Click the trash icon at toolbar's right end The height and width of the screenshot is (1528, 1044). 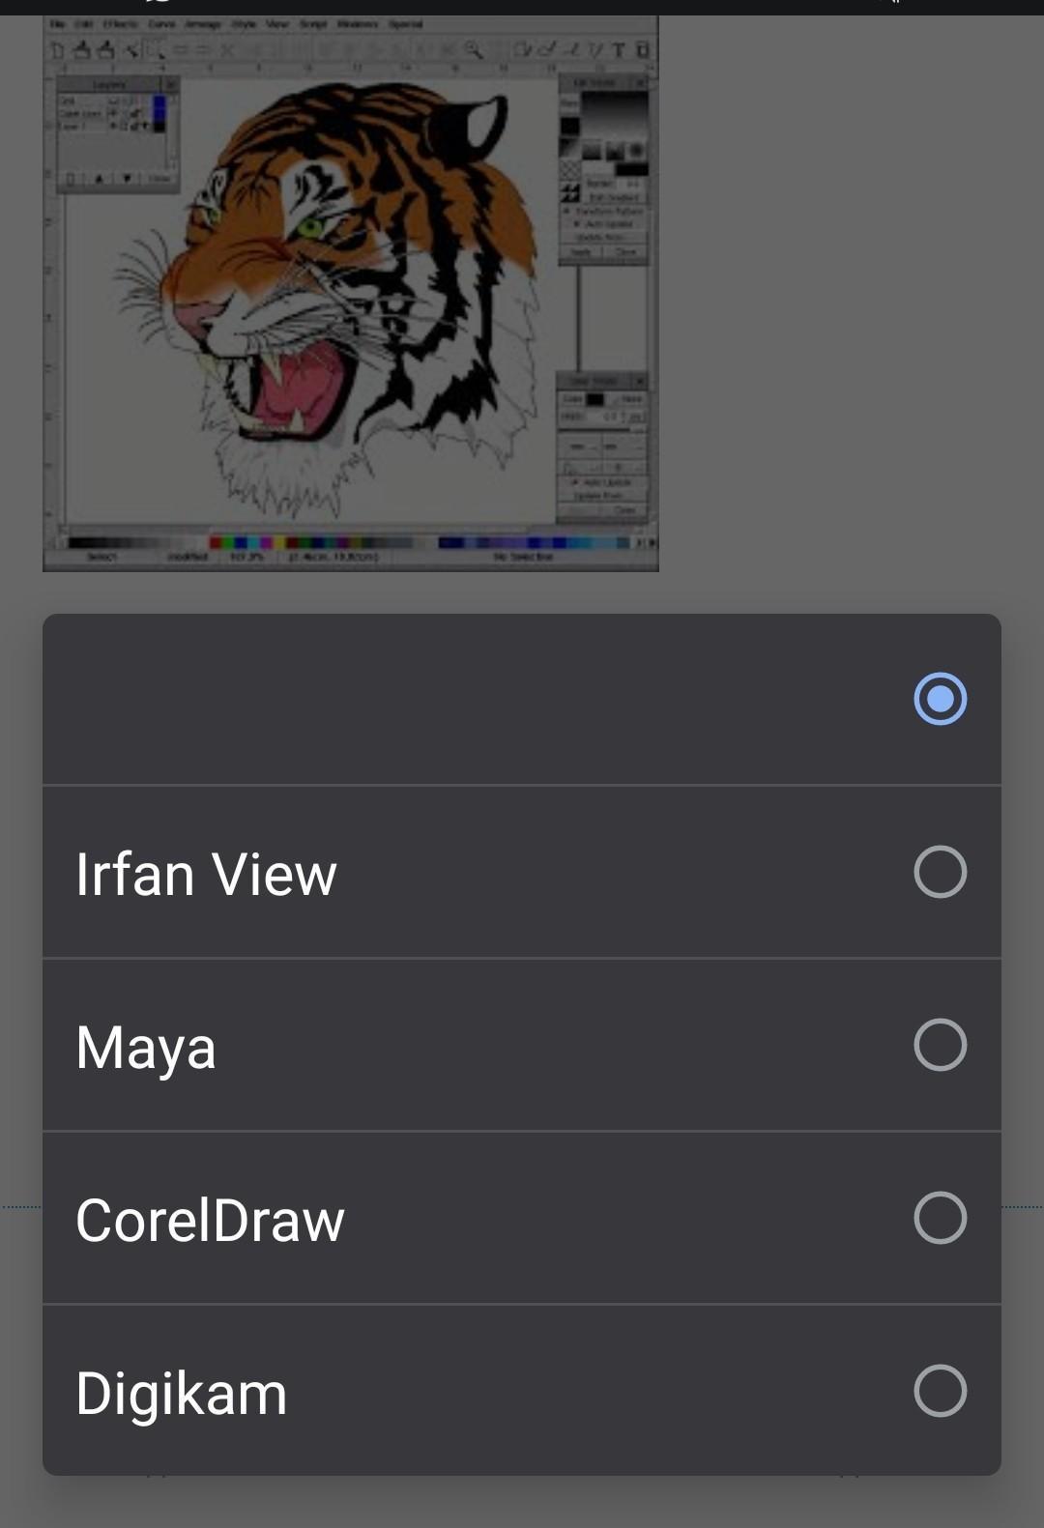click(x=643, y=49)
